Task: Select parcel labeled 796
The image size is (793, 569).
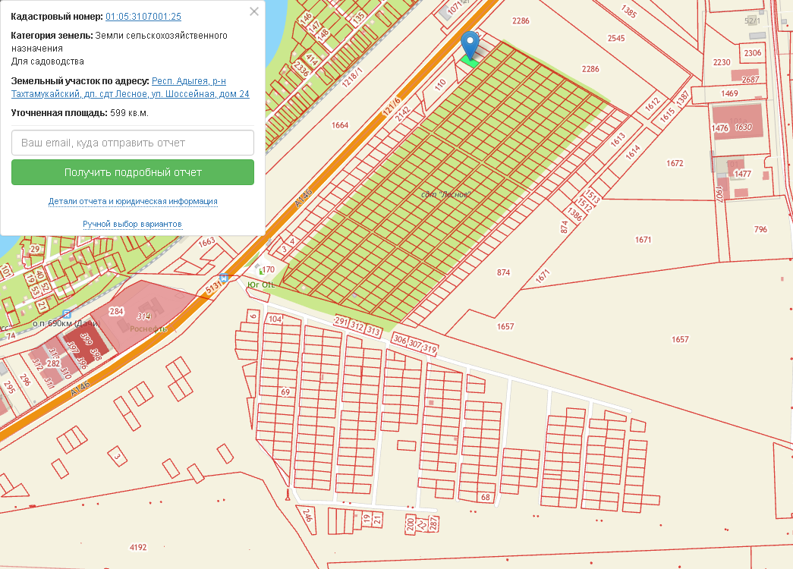Action: (x=760, y=229)
